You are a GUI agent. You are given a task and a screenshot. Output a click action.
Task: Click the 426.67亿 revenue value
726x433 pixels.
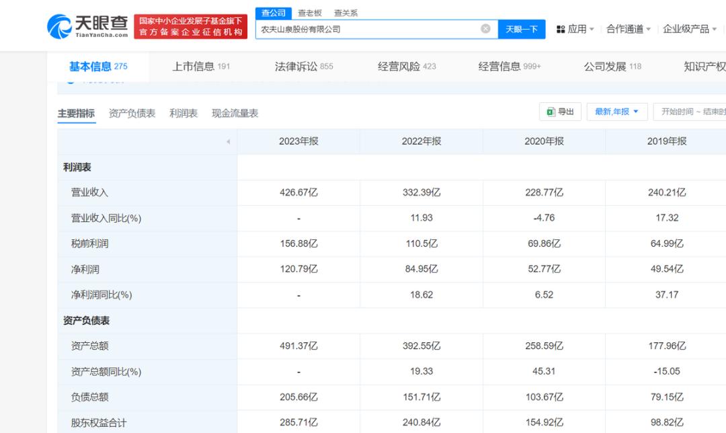coord(298,193)
